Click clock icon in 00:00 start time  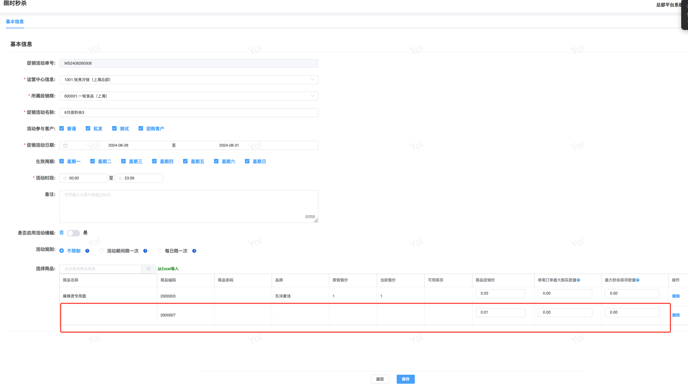pos(65,178)
